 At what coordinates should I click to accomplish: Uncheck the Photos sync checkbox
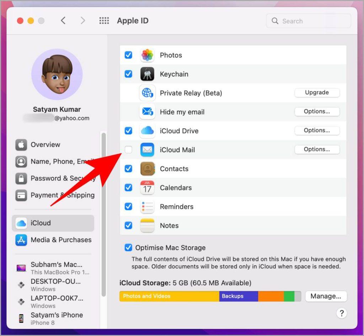128,55
